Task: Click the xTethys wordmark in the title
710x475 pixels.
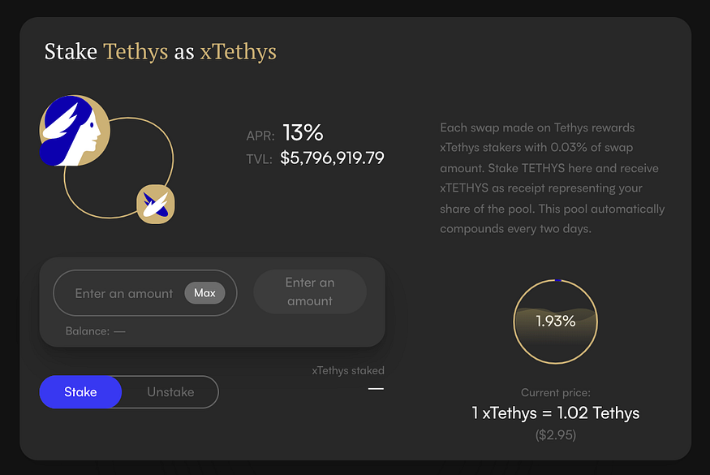Action: point(238,51)
